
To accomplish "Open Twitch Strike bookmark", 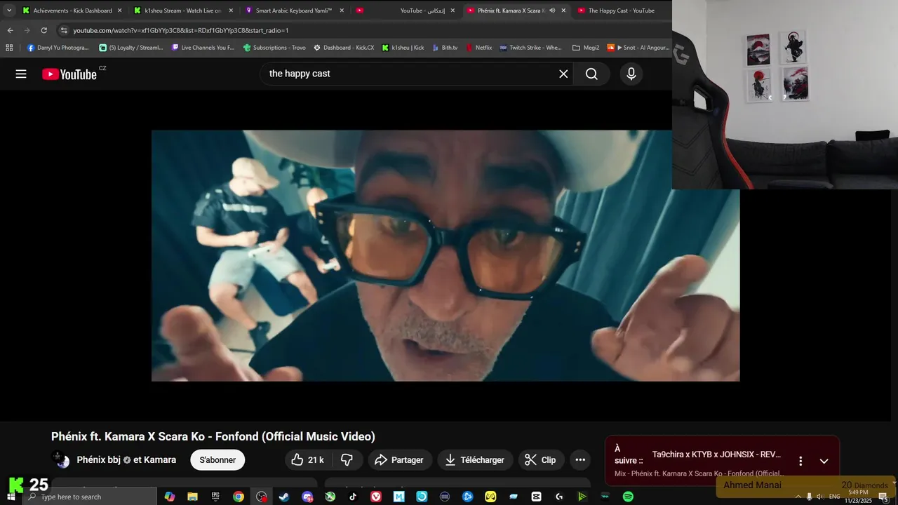I will coord(530,48).
